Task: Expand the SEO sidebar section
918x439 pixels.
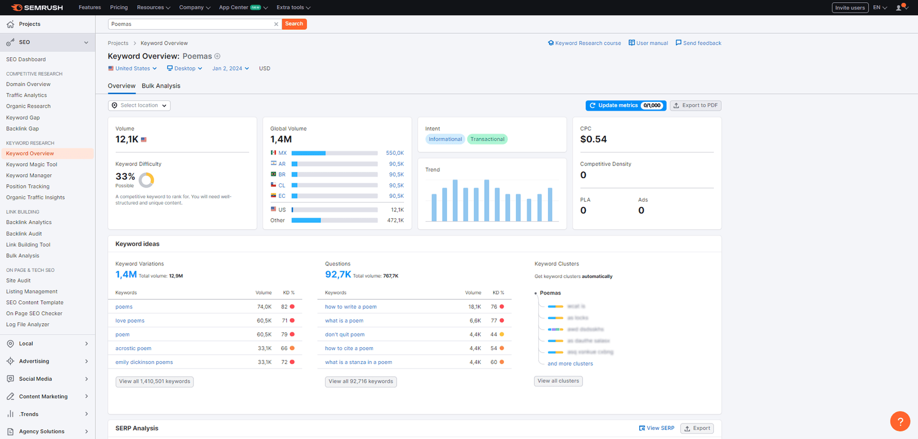Action: (x=86, y=42)
